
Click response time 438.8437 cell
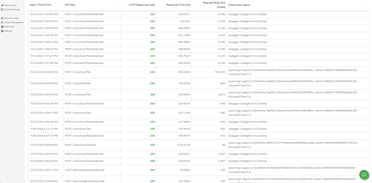(184, 136)
